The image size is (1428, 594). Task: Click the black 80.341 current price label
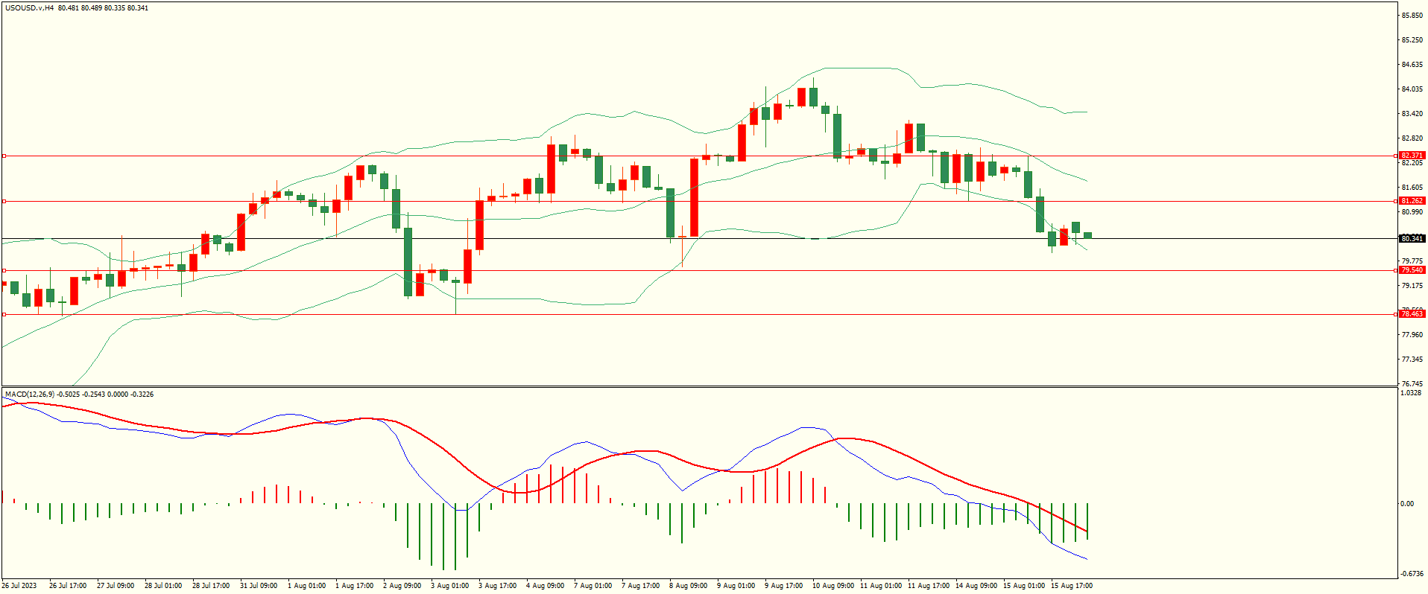point(1412,239)
